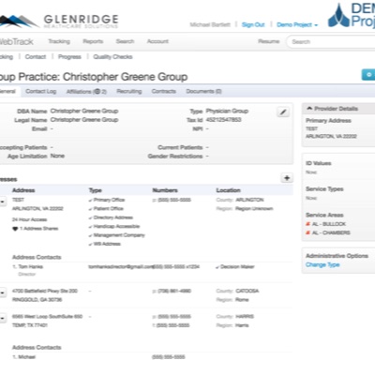Click the CATOOSA county value
Viewport: 375px width, 375px height.
[x=247, y=291]
